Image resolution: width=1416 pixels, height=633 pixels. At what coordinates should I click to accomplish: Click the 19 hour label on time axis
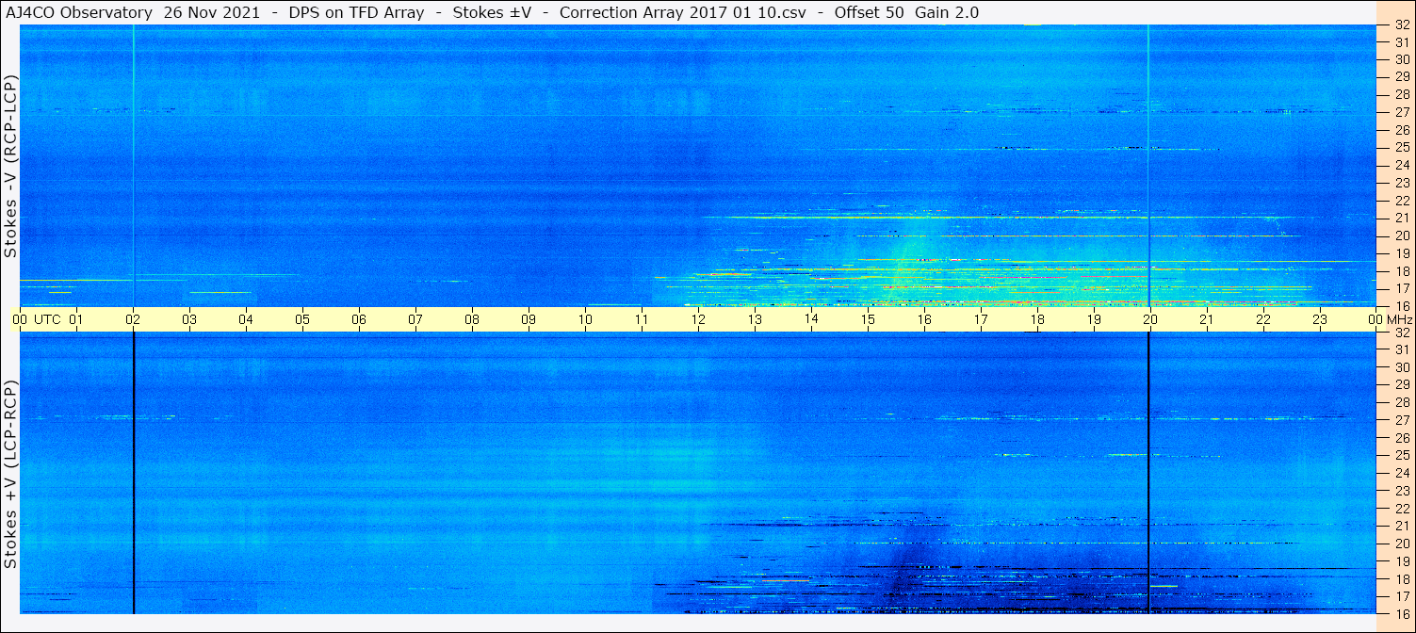pyautogui.click(x=1094, y=319)
